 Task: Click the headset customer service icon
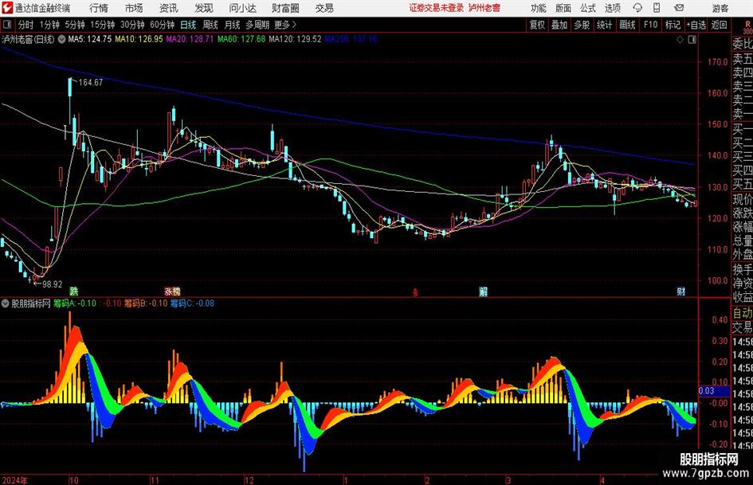(x=637, y=8)
